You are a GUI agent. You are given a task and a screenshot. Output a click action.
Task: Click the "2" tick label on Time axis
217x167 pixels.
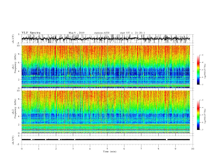pyautogui.click(x=56, y=149)
